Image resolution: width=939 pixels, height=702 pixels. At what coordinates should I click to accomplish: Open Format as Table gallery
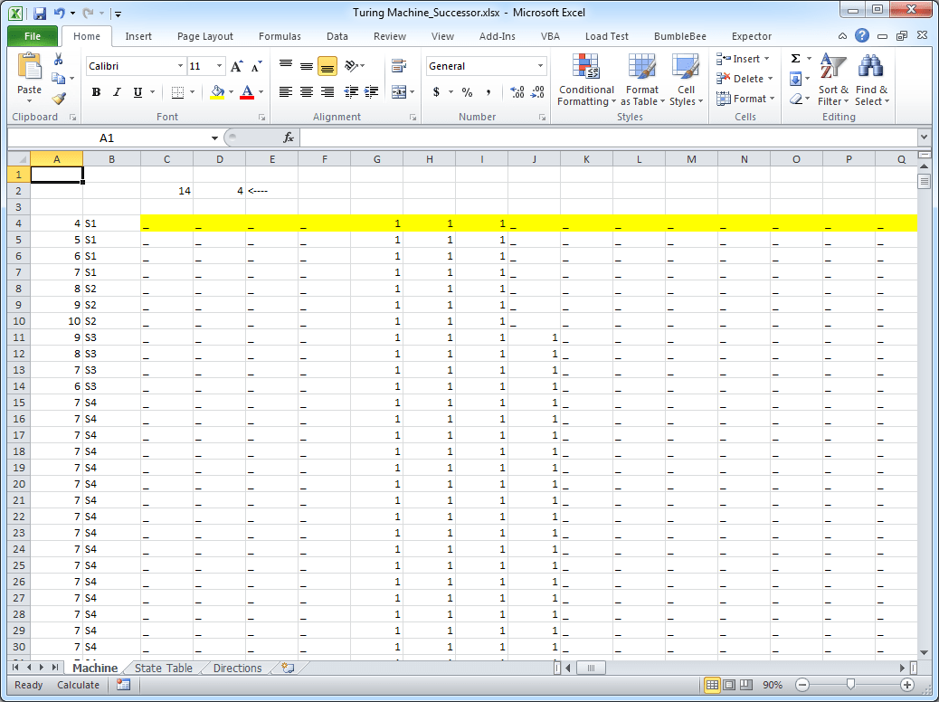[642, 80]
